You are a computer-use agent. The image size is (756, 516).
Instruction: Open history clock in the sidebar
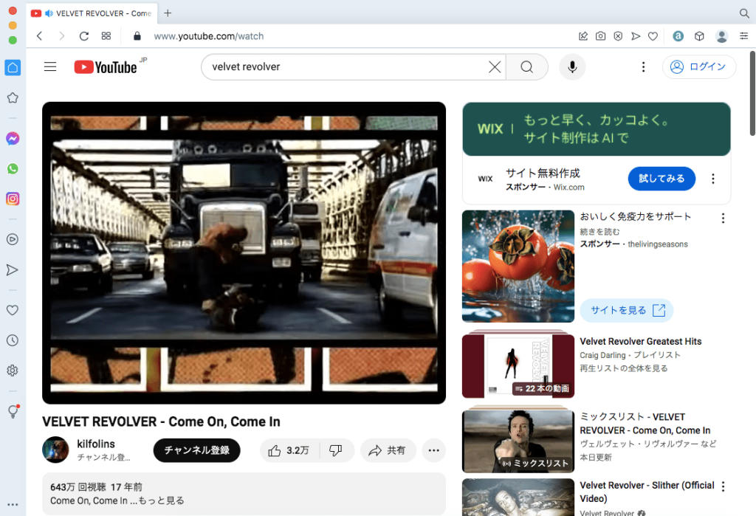click(x=13, y=340)
